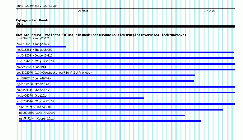Open the nsv832670 (Wong2007) label

(x=33, y=38)
